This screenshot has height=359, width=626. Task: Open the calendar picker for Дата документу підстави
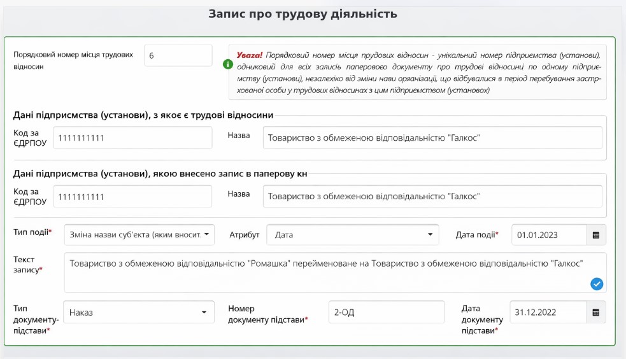click(596, 313)
